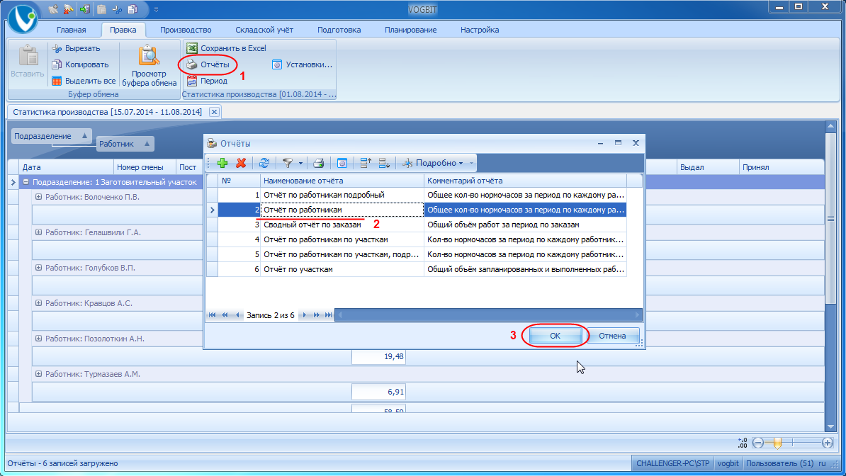846x476 pixels.
Task: Open settings icon in Отчёты toolbar
Action: [x=342, y=163]
